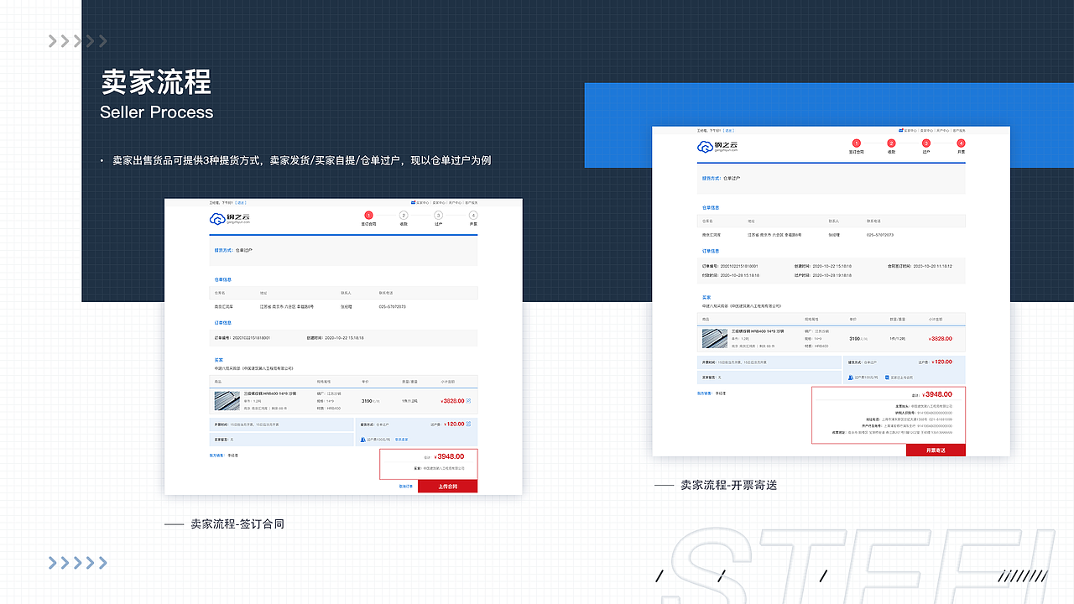Click the red 上传合同 button
Screen dimensions: 1074x604
[448, 487]
